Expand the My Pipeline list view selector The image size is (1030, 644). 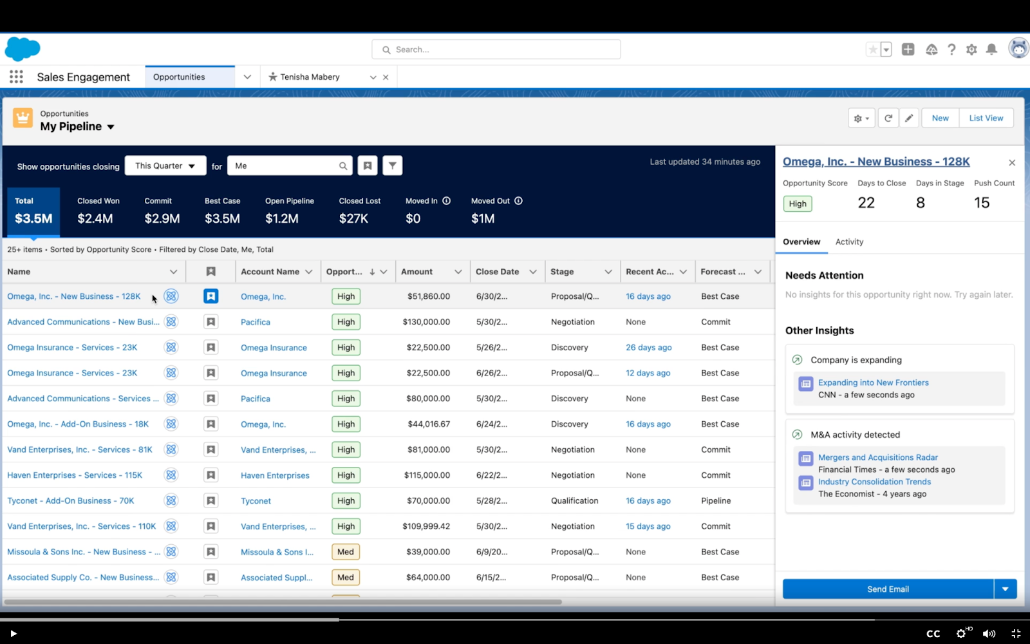111,127
